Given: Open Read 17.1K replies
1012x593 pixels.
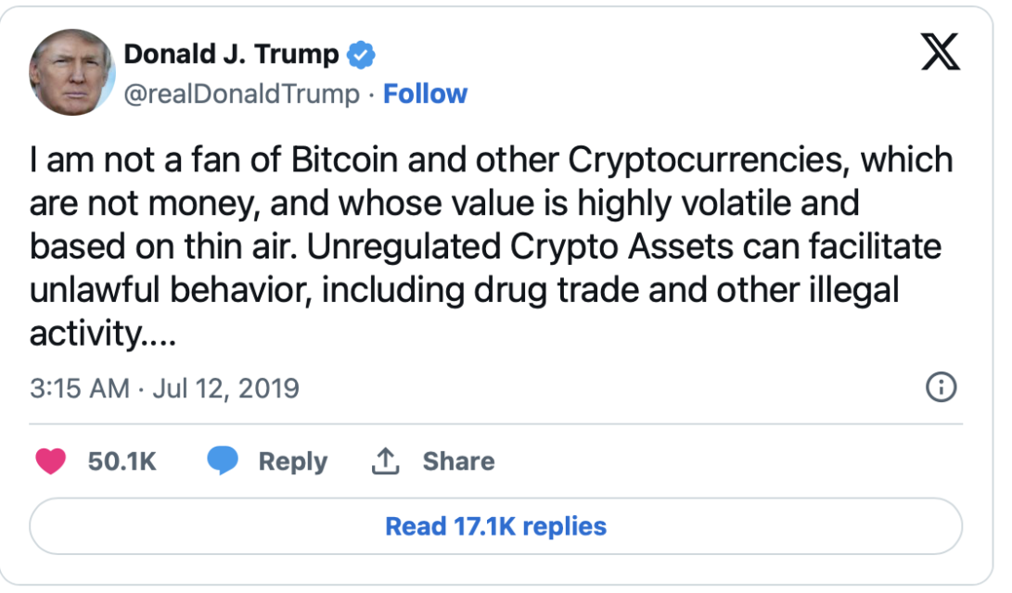Looking at the screenshot, I should point(495,526).
